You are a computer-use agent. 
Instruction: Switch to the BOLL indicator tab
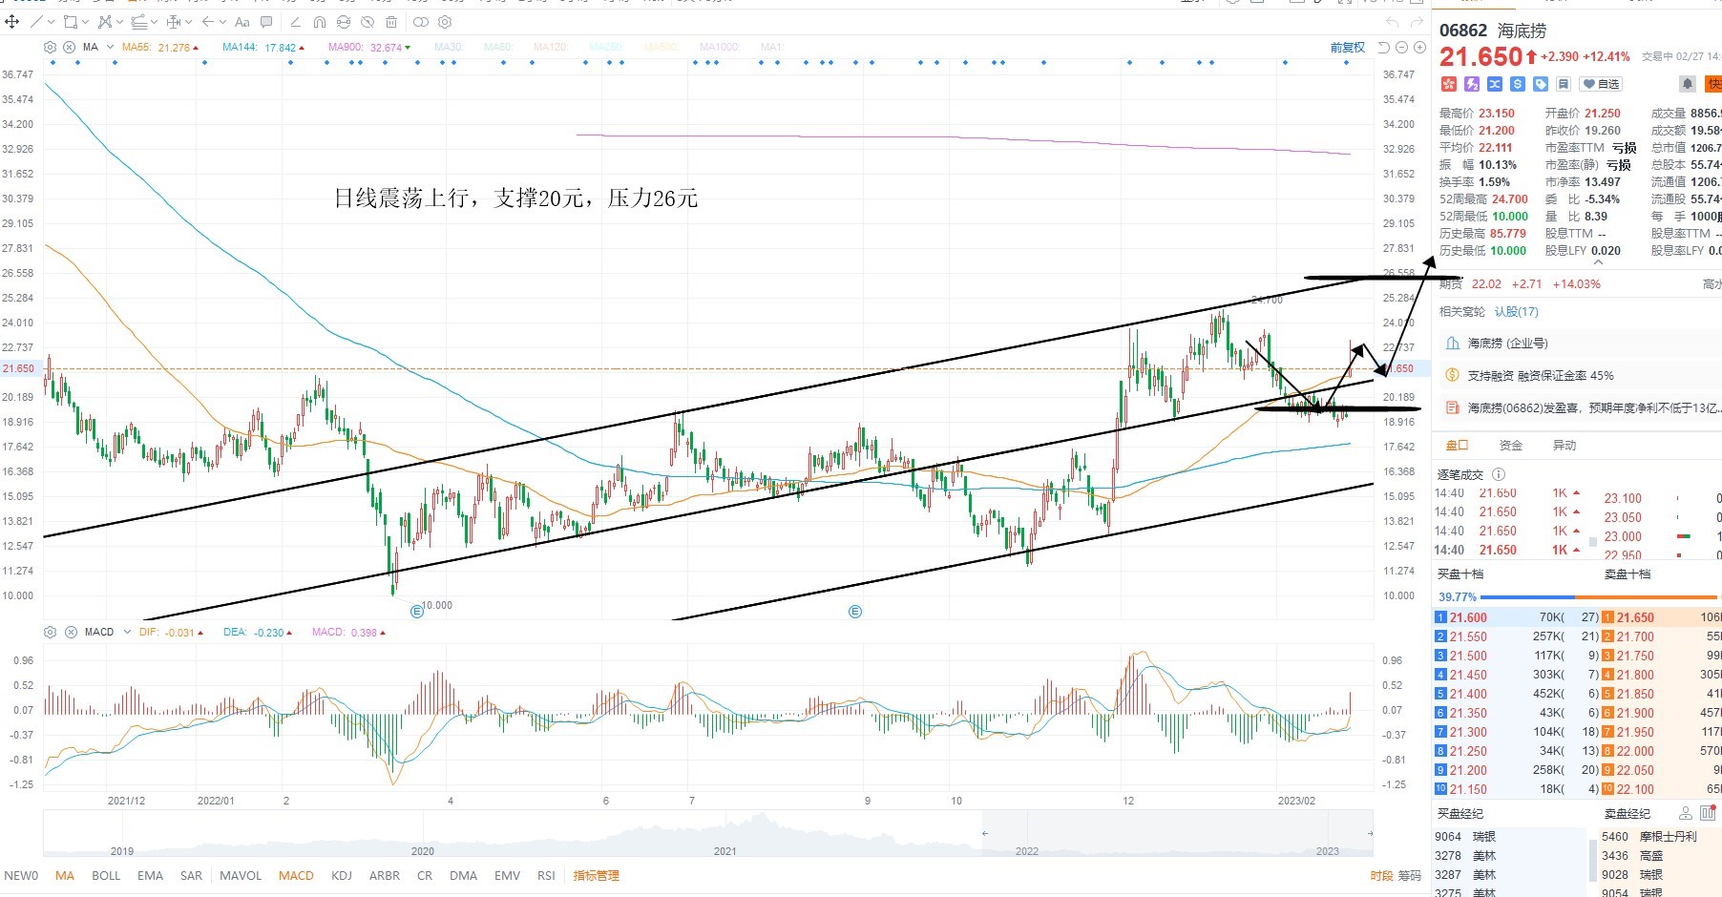(x=106, y=875)
